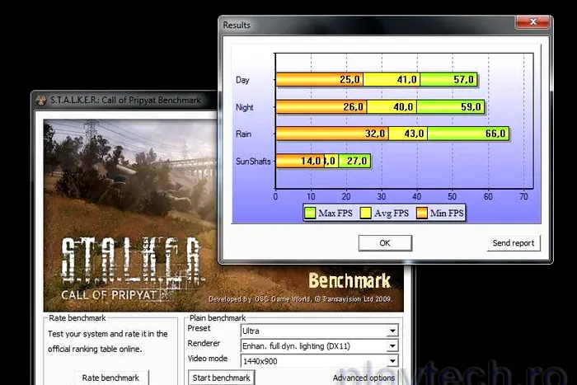This screenshot has width=577, height=385.
Task: Open Advanced options in benchmark window
Action: coord(364,378)
